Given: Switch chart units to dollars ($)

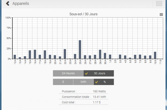Looking at the screenshot, I should pyautogui.click(x=63, y=82).
